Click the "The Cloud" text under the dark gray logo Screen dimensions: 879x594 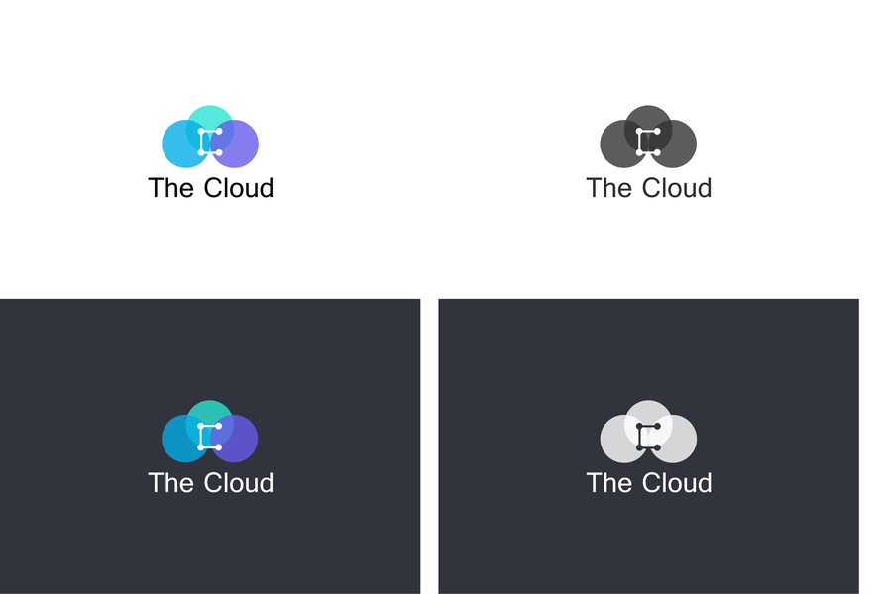(649, 188)
